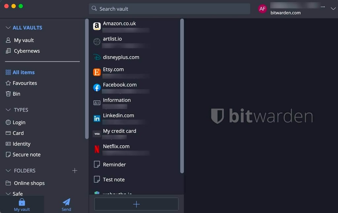338x213 pixels.
Task: Switch to the Send tab
Action: [x=66, y=205]
